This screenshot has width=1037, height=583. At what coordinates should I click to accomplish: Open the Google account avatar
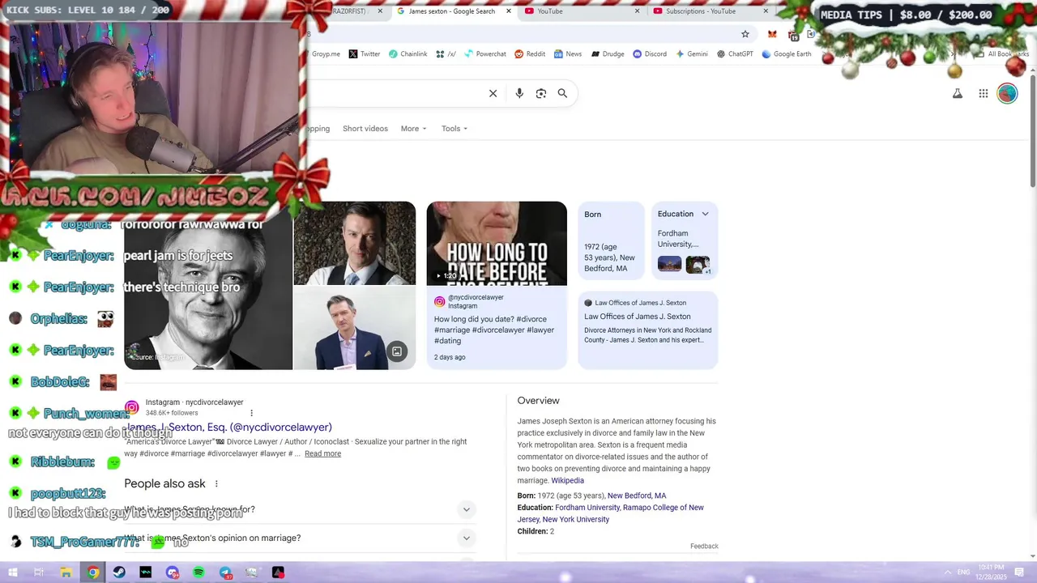pos(1007,93)
